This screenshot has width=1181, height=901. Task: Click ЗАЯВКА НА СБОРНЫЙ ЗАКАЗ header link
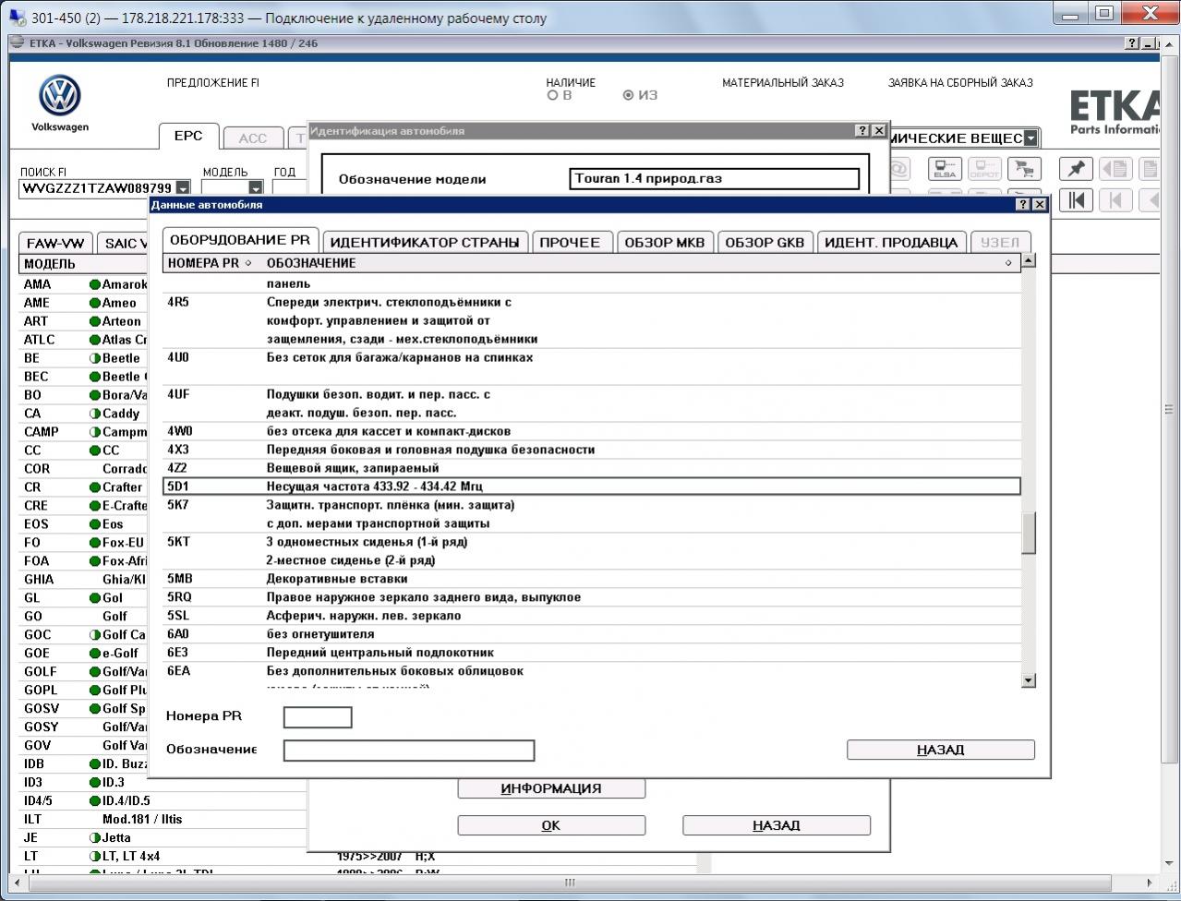(960, 83)
